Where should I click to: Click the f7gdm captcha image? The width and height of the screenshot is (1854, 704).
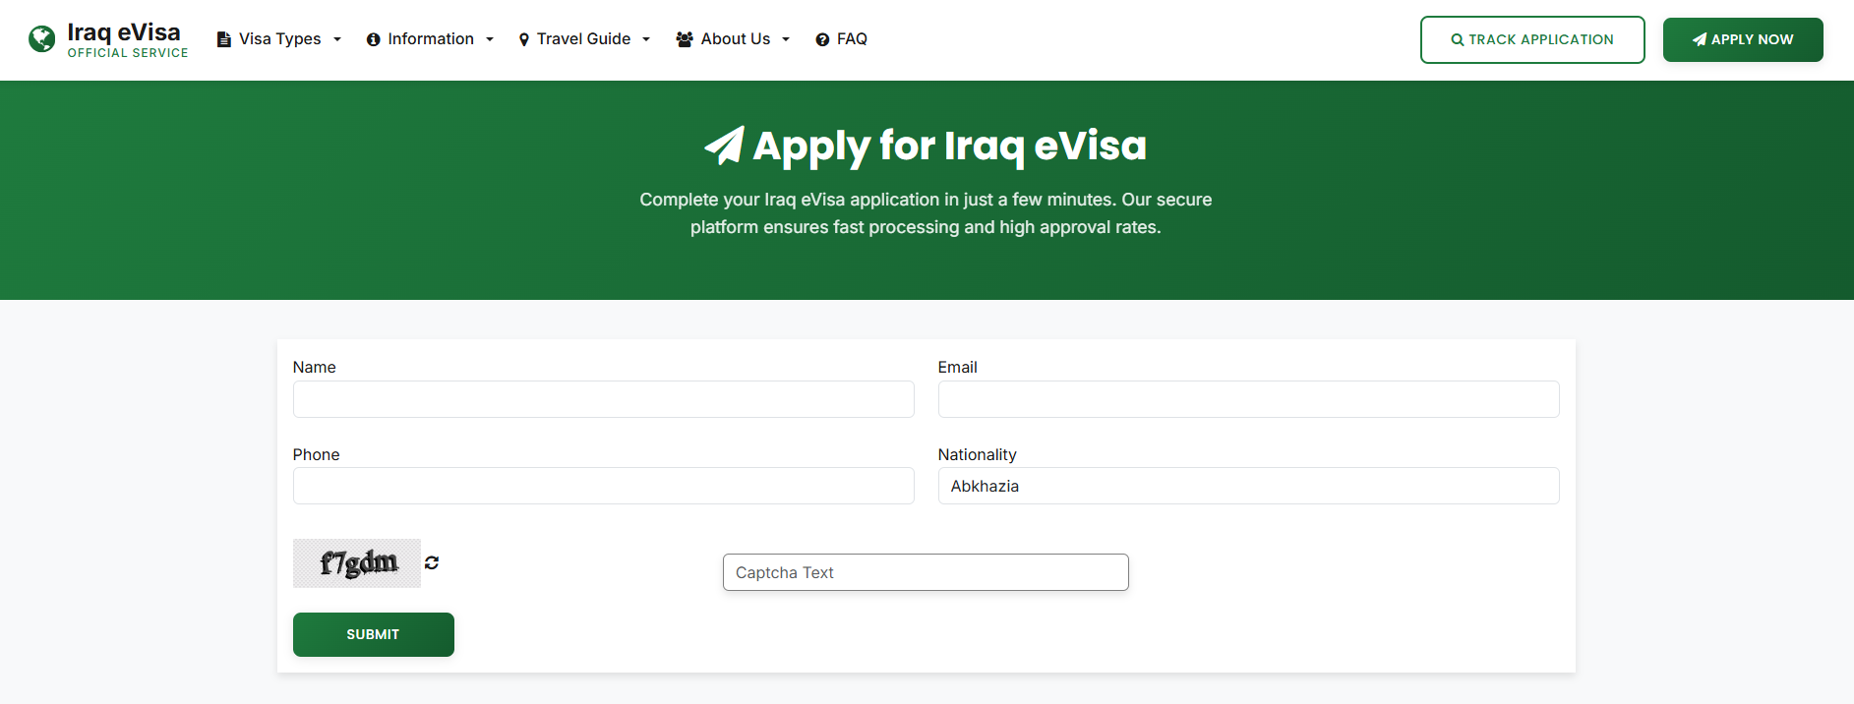(357, 563)
